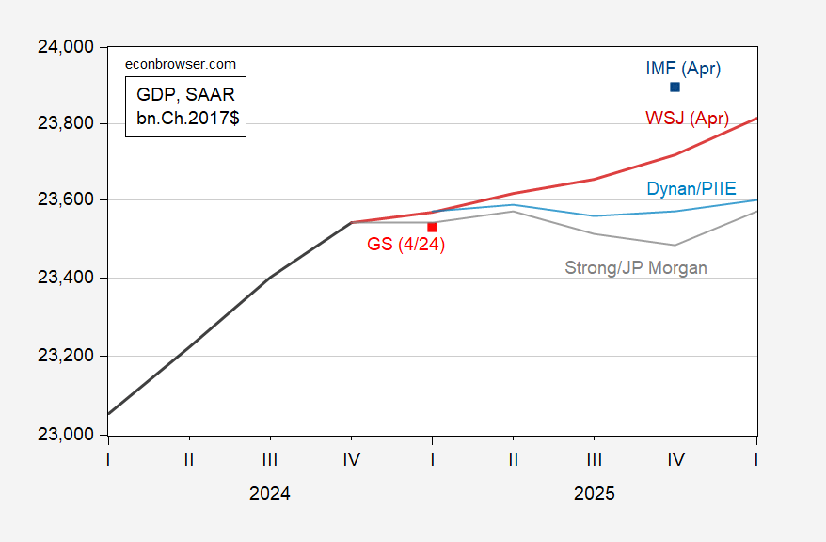Click the 2024 year label
Viewport: 826px width, 542px height.
pos(270,494)
